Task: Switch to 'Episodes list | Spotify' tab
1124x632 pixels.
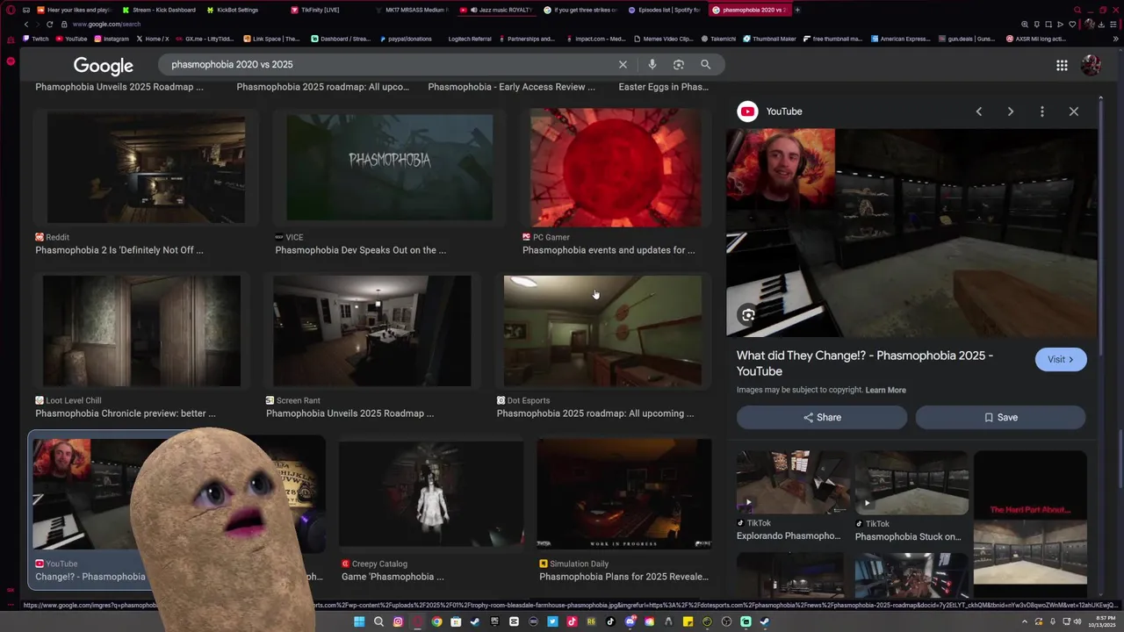Action: pyautogui.click(x=664, y=10)
